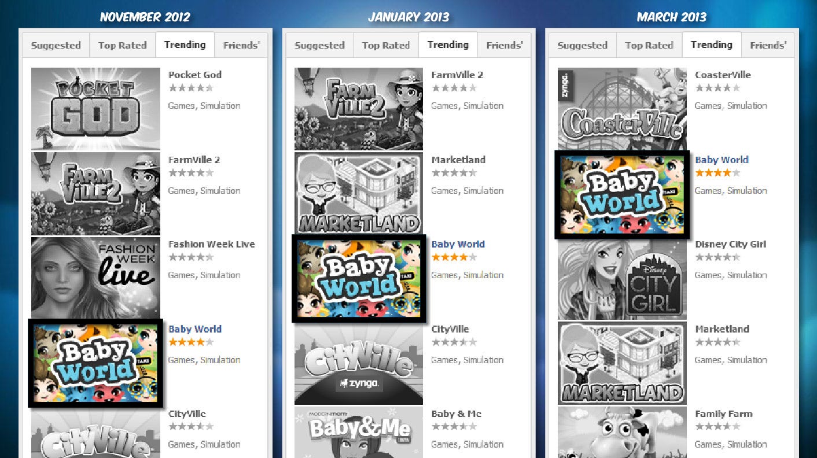Select the Family Farm cow thumbnail

622,432
